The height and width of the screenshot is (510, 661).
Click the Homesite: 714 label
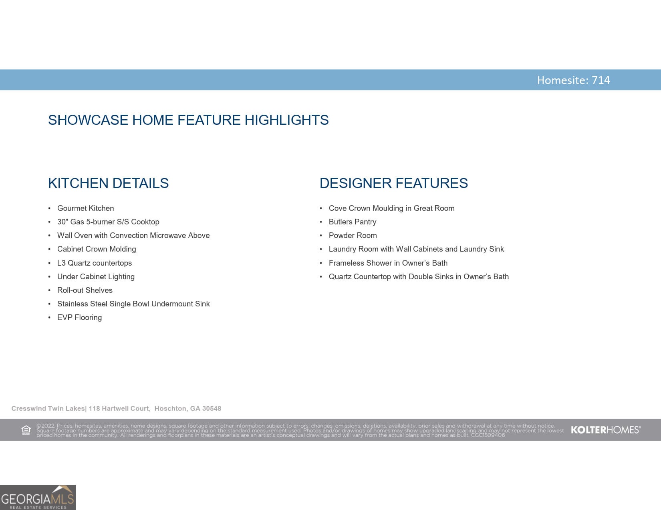click(x=573, y=80)
